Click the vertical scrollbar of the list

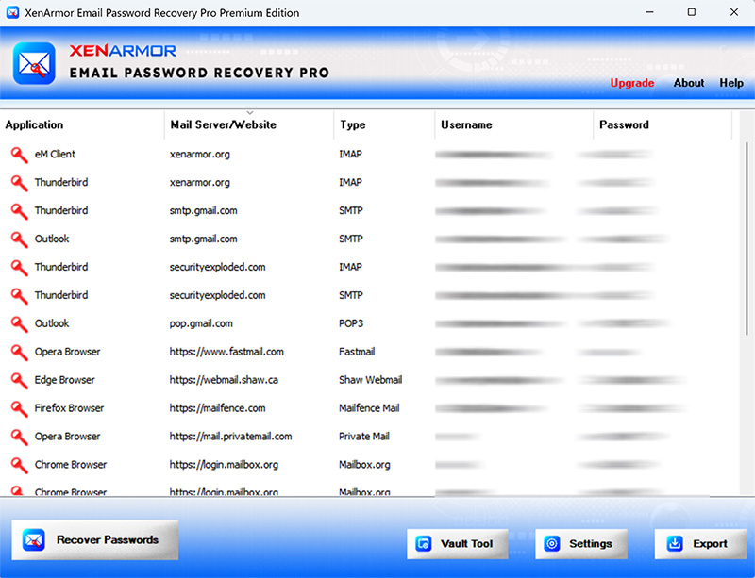(x=747, y=239)
